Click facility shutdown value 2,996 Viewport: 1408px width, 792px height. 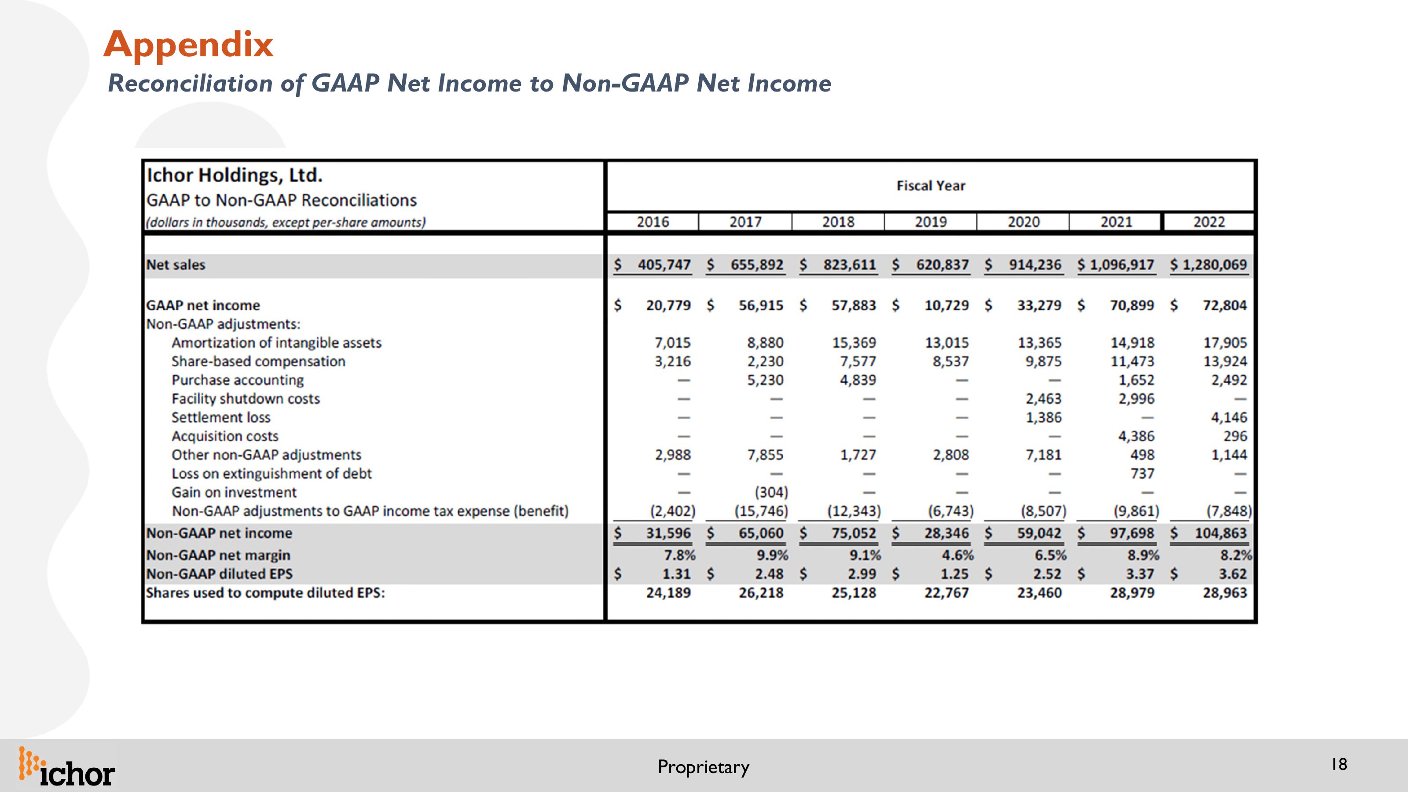1137,399
